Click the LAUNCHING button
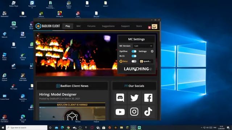The height and width of the screenshot is (130, 232). point(136,69)
